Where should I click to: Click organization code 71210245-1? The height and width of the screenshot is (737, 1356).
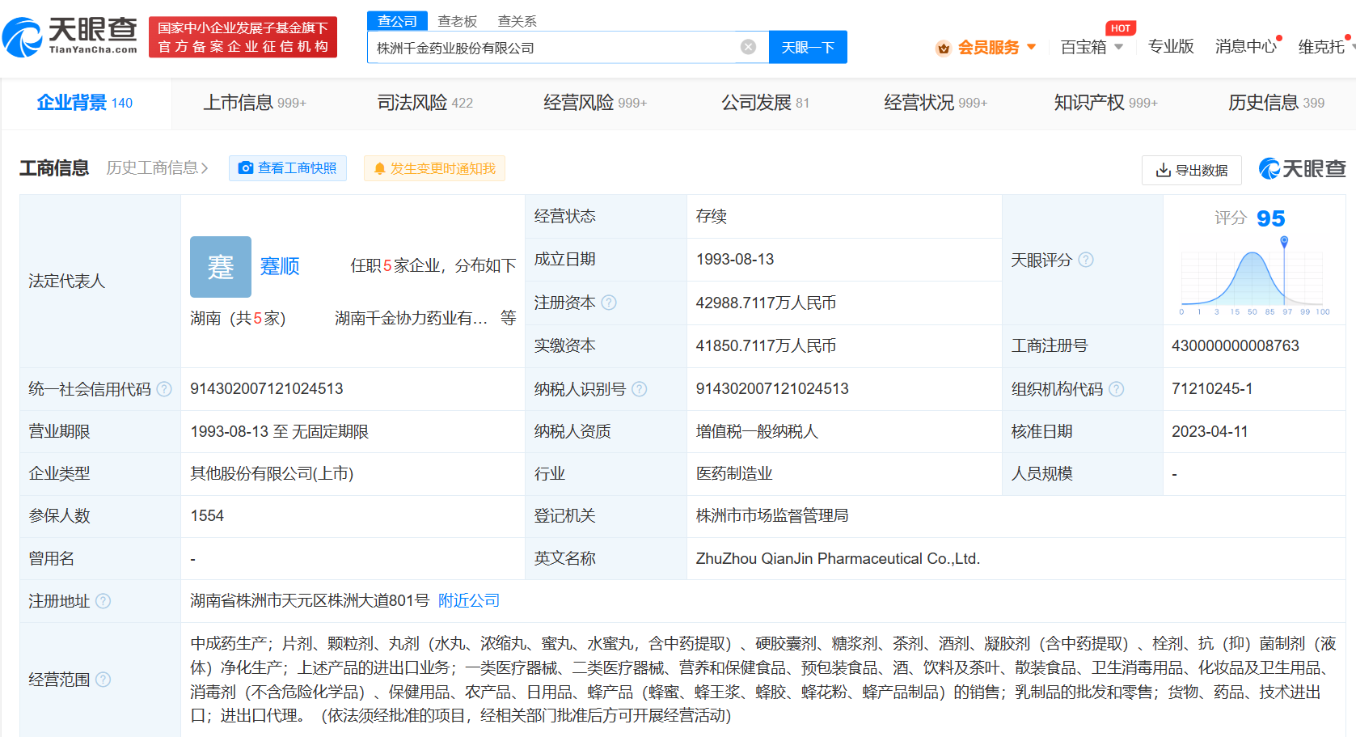[1212, 388]
